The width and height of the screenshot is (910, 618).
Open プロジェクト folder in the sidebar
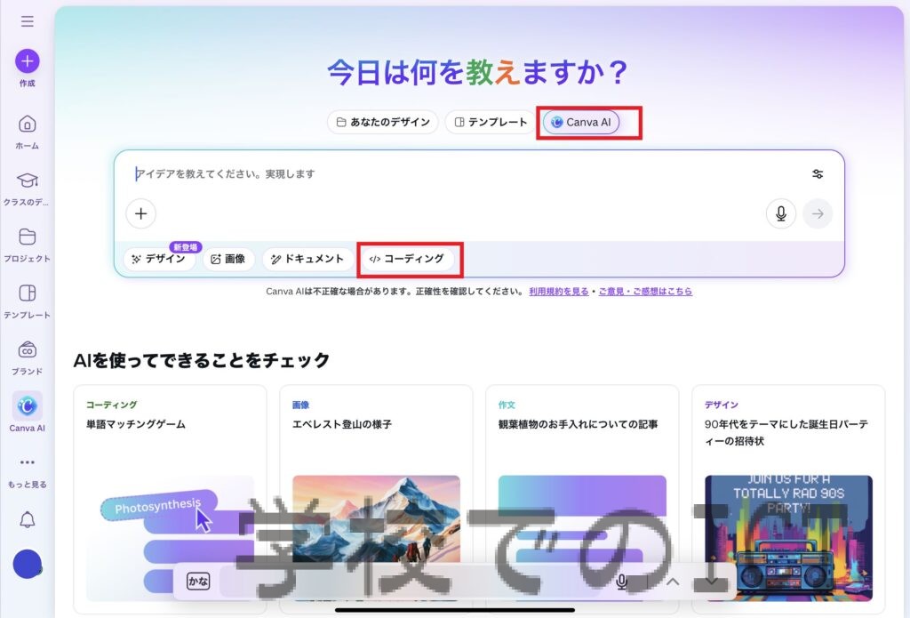[x=28, y=237]
